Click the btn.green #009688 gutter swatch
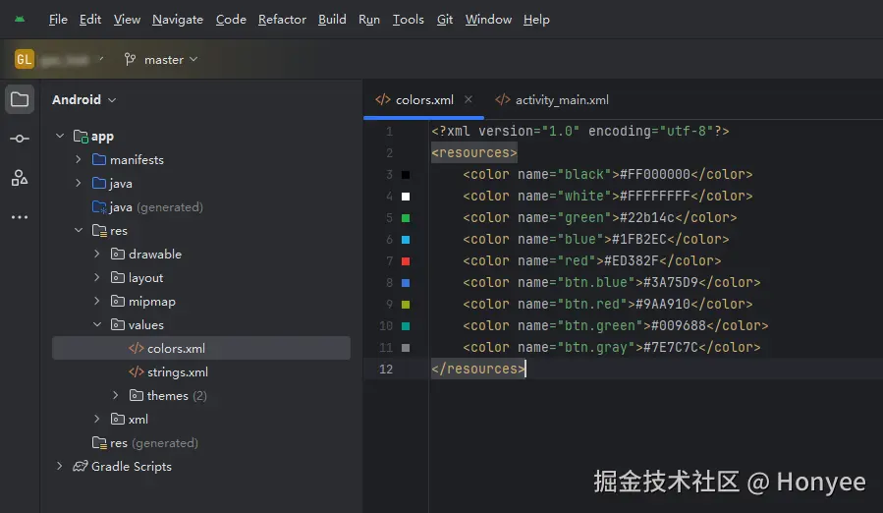 point(406,326)
